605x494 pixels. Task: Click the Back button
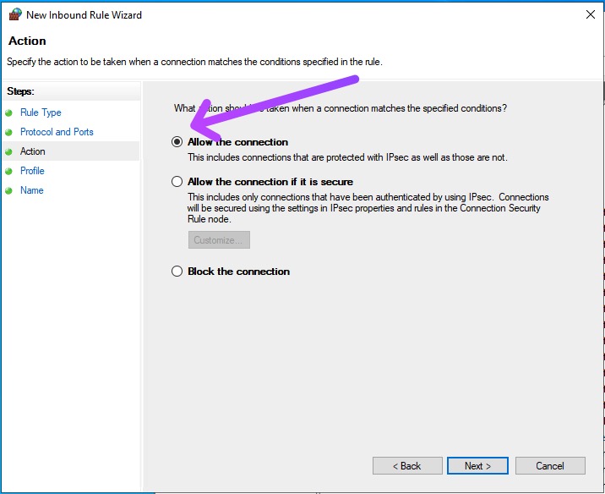point(407,466)
